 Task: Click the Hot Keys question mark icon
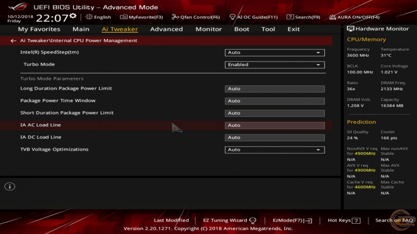coord(356,220)
